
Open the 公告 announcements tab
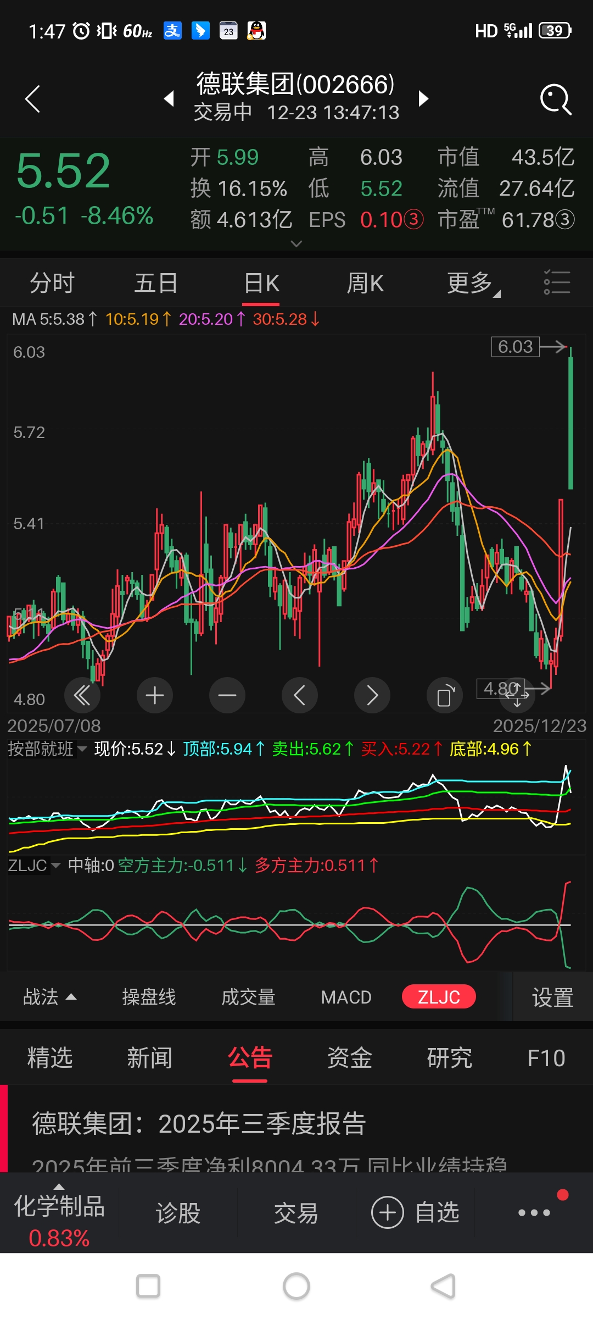point(250,1058)
